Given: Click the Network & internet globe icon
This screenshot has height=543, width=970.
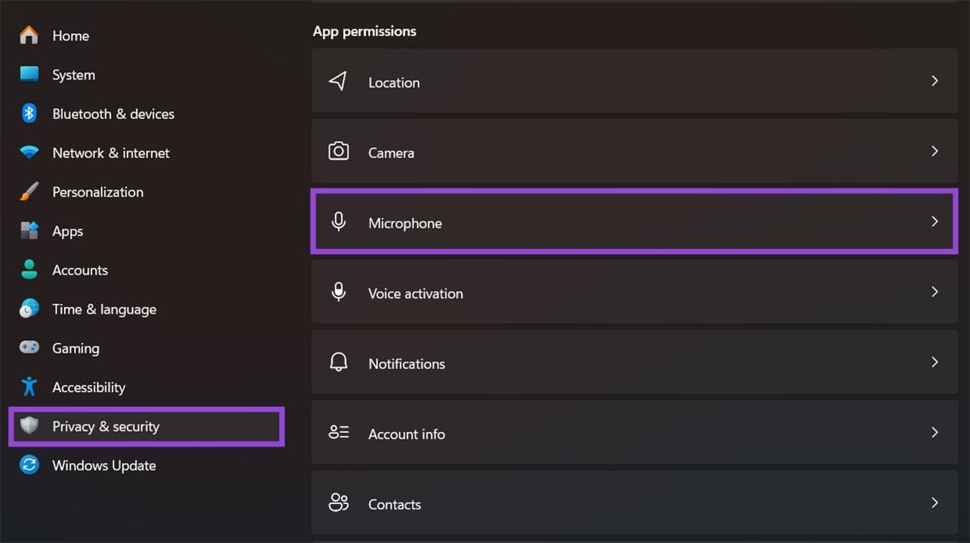Looking at the screenshot, I should pos(28,152).
